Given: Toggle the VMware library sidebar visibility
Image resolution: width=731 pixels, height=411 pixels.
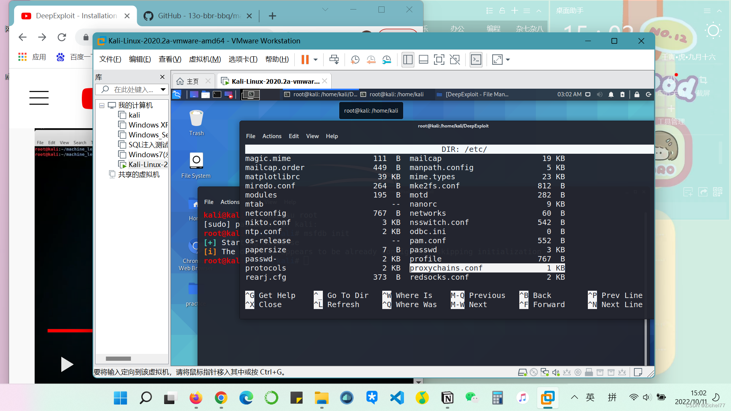Looking at the screenshot, I should point(408,59).
